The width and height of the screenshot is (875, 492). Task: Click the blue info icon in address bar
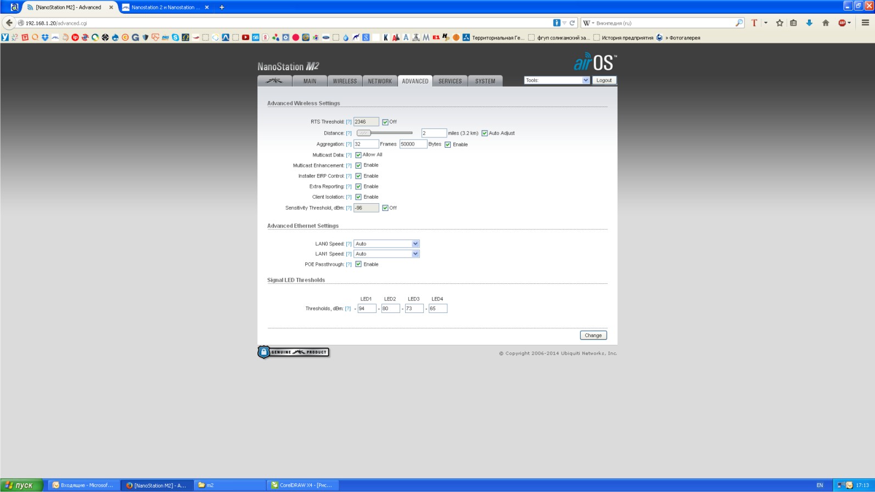(x=557, y=23)
